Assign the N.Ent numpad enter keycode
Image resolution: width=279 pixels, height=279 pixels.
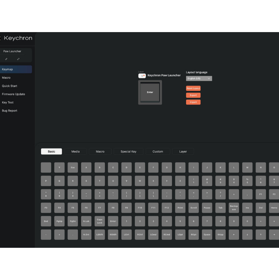[86, 235]
